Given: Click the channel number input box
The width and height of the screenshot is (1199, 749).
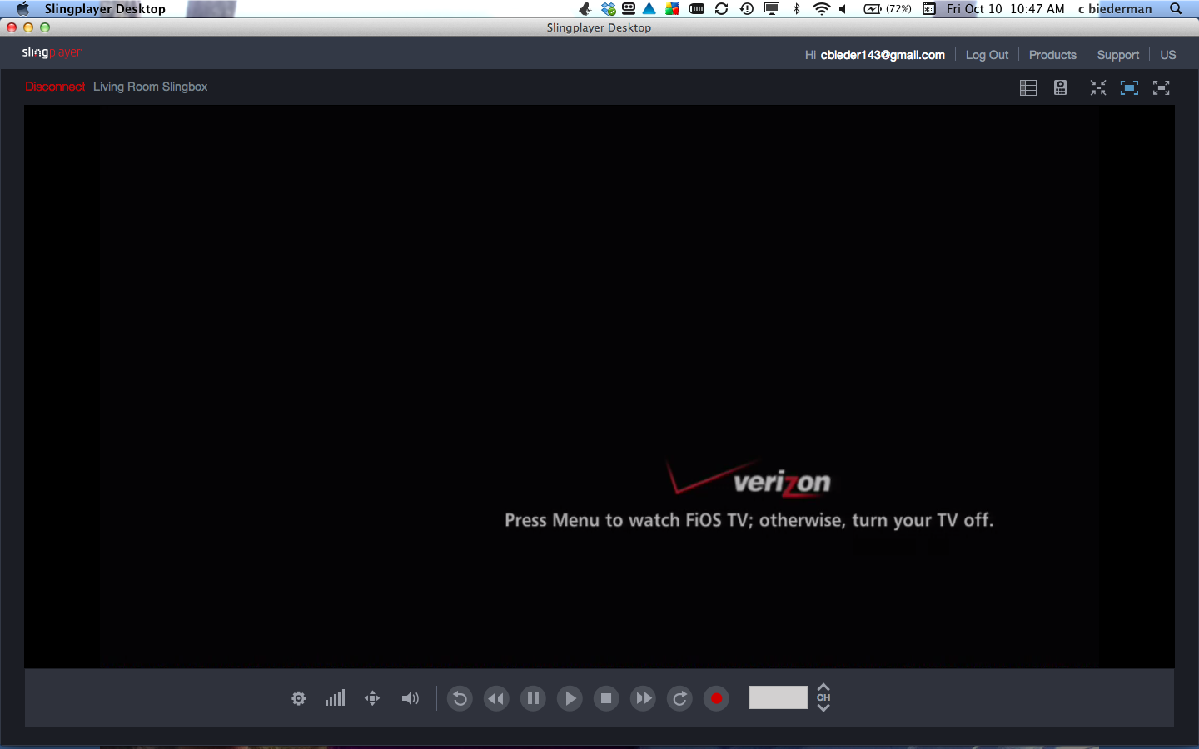Looking at the screenshot, I should coord(778,697).
